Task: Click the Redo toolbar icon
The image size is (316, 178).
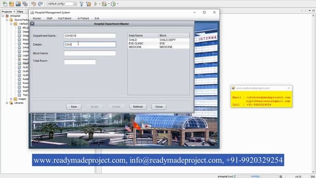Action: click(40, 3)
